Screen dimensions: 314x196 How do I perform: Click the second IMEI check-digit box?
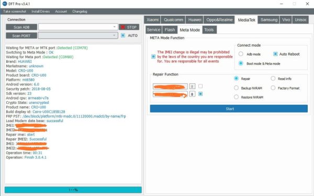[x=192, y=94]
